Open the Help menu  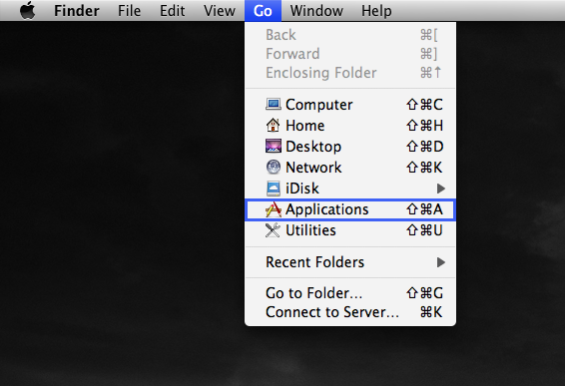point(376,10)
